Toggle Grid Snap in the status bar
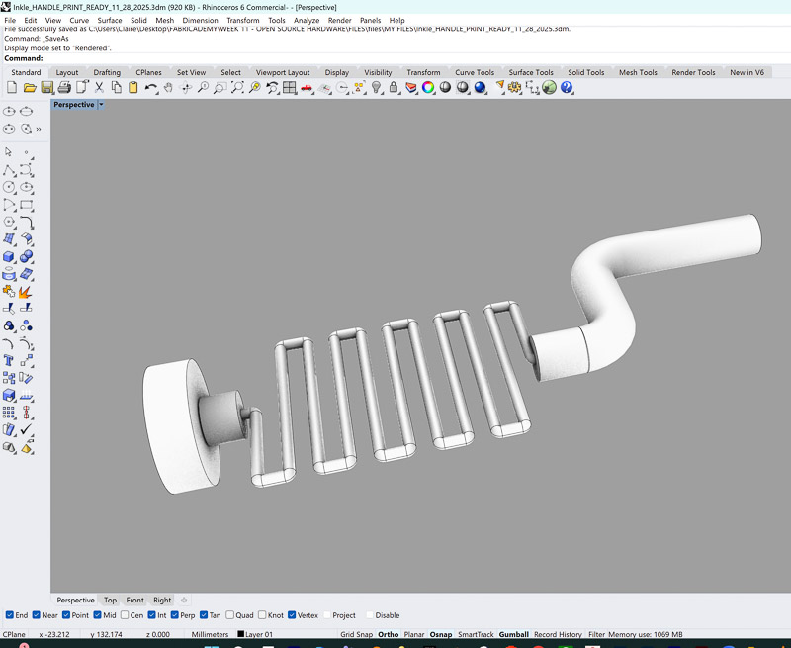The image size is (791, 648). pyautogui.click(x=356, y=634)
